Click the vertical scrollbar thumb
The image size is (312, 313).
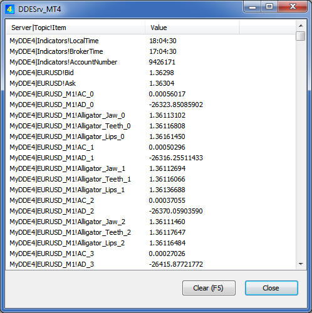pos(301,36)
